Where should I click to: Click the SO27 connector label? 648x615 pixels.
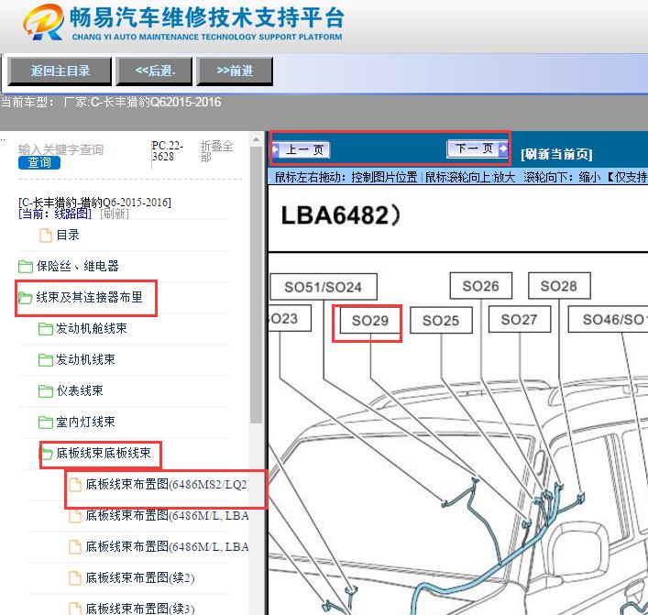[x=520, y=319]
